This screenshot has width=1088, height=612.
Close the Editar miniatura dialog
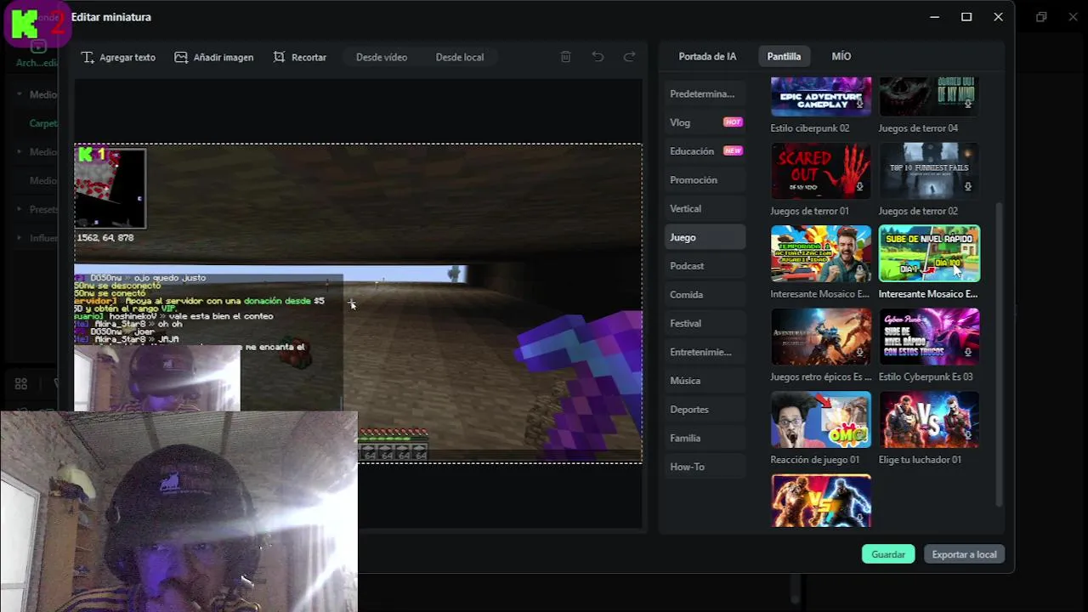point(999,17)
